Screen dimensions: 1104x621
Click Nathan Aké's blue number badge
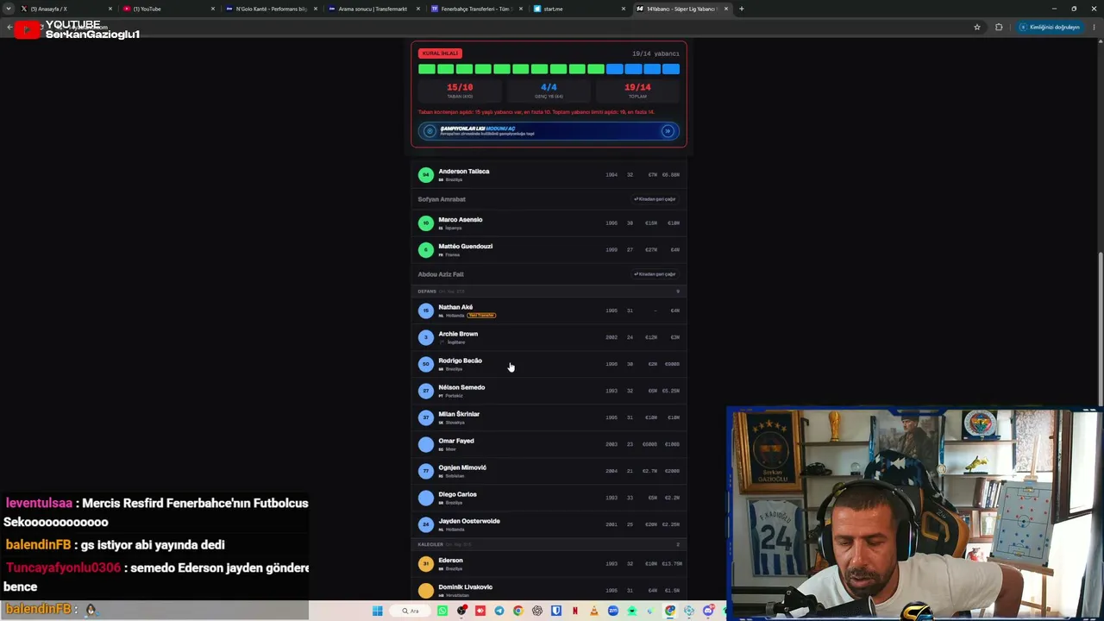click(x=425, y=310)
